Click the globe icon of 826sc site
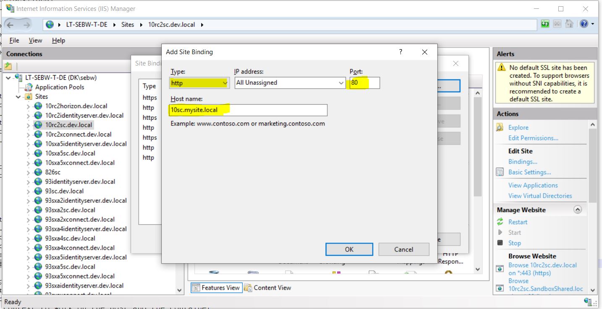602x309 pixels. (38, 172)
